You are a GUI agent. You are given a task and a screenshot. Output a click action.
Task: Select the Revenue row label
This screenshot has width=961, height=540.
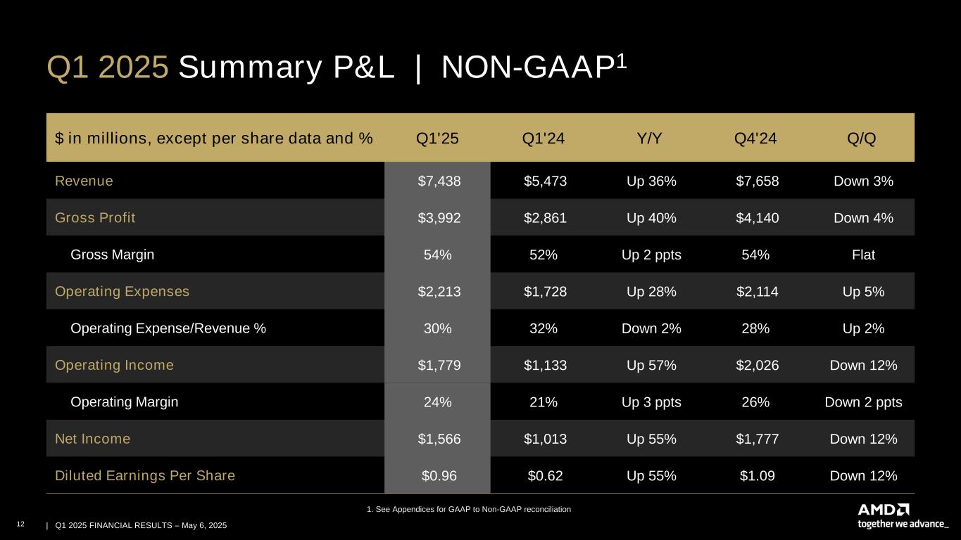click(x=84, y=181)
